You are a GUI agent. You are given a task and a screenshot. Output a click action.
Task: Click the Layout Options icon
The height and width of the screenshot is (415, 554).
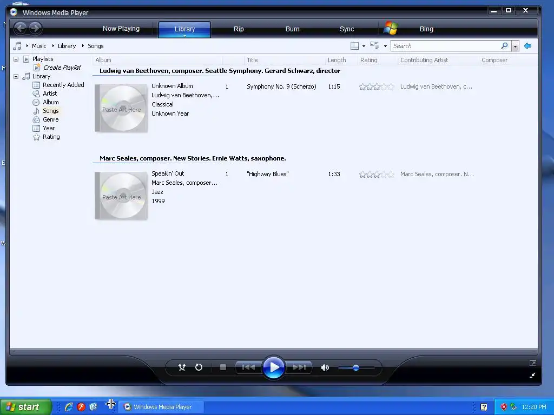[x=354, y=46]
